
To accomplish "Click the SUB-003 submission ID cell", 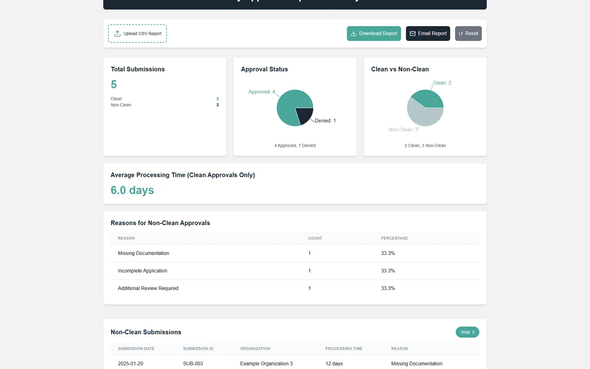I will 193,364.
